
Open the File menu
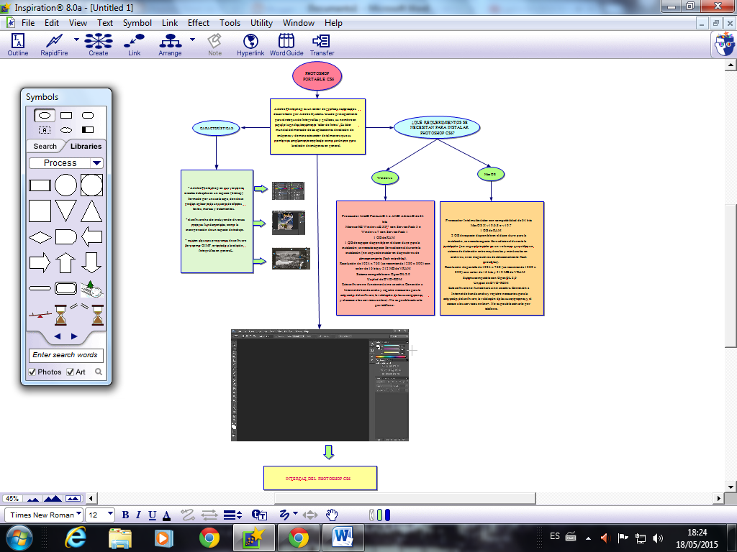click(x=28, y=23)
